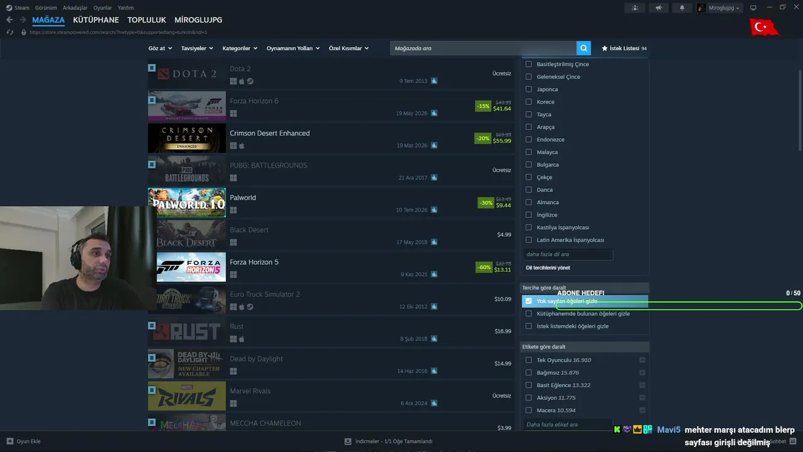Open the Kategoriler dropdown
Image resolution: width=803 pixels, height=452 pixels.
(240, 48)
